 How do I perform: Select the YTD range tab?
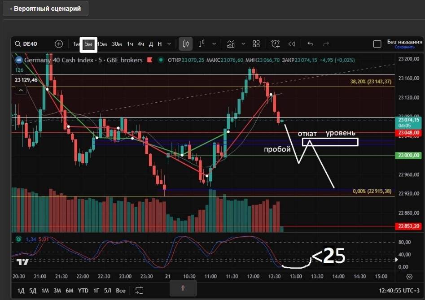tap(83, 291)
